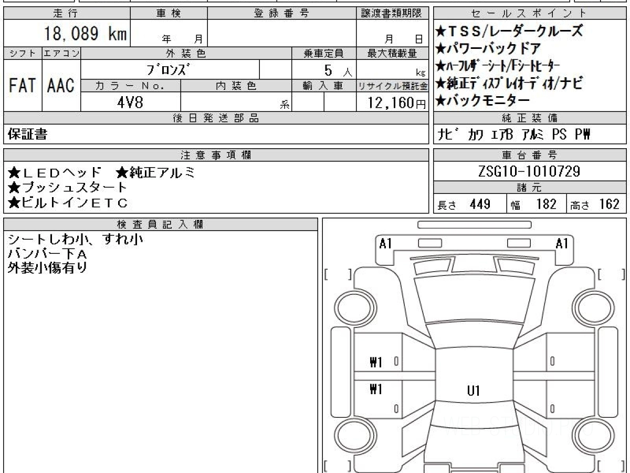Select the 純正アルミ note

click(155, 172)
